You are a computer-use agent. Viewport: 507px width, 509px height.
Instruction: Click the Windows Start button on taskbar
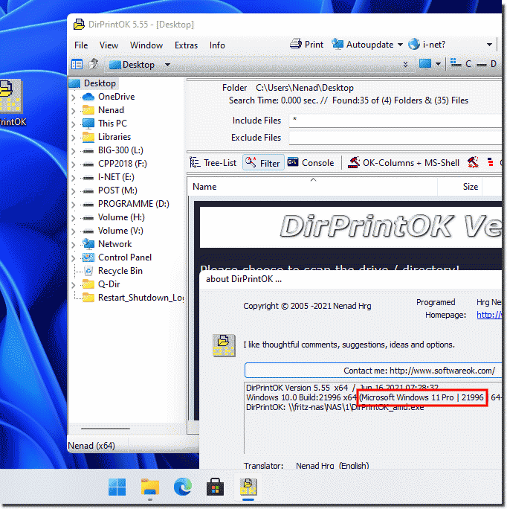click(117, 487)
